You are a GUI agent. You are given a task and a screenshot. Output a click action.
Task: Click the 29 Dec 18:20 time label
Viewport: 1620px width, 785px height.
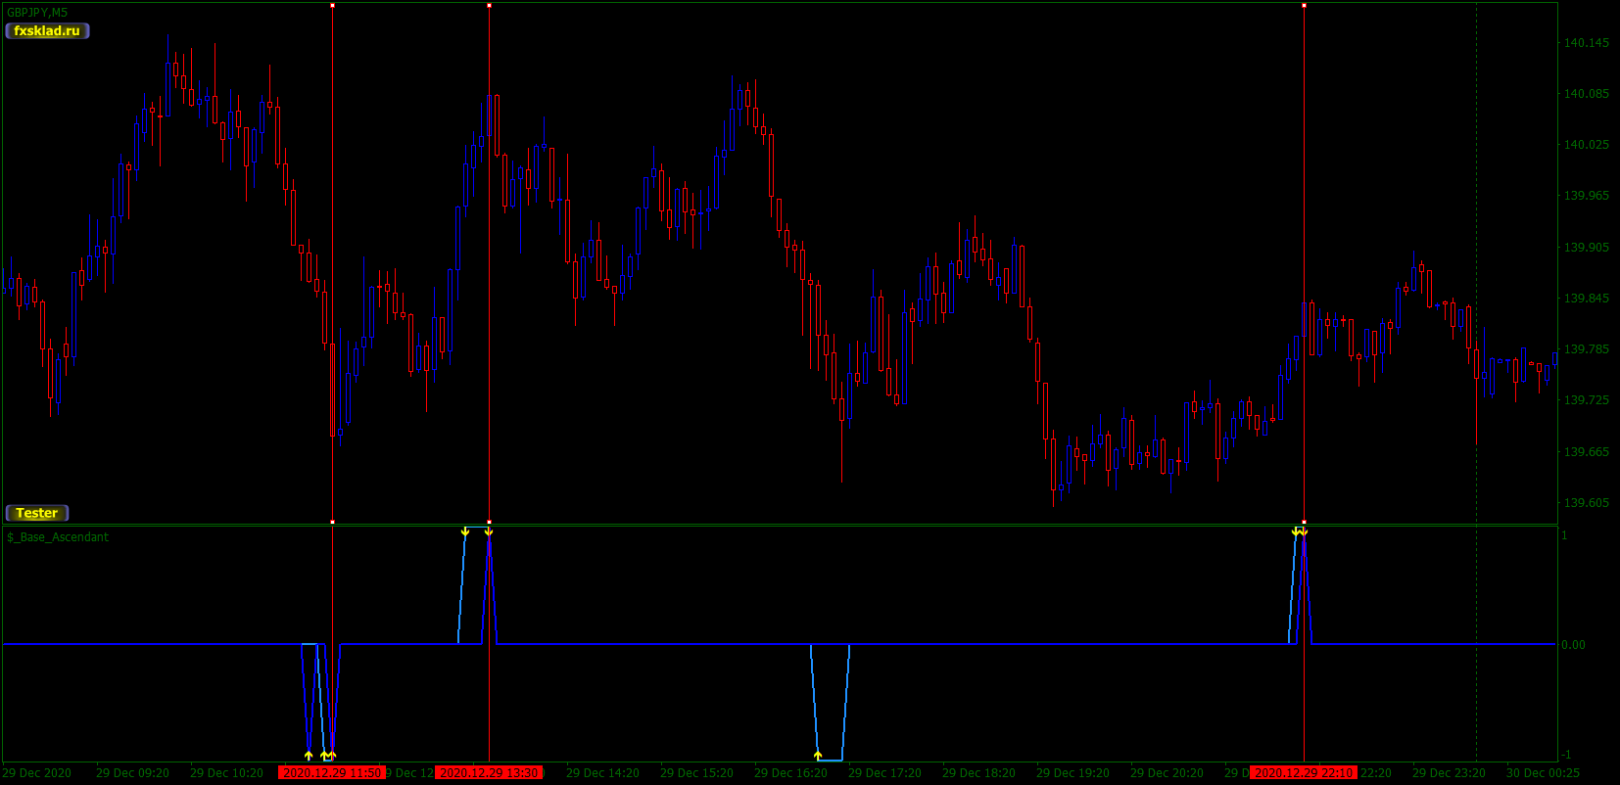978,773
